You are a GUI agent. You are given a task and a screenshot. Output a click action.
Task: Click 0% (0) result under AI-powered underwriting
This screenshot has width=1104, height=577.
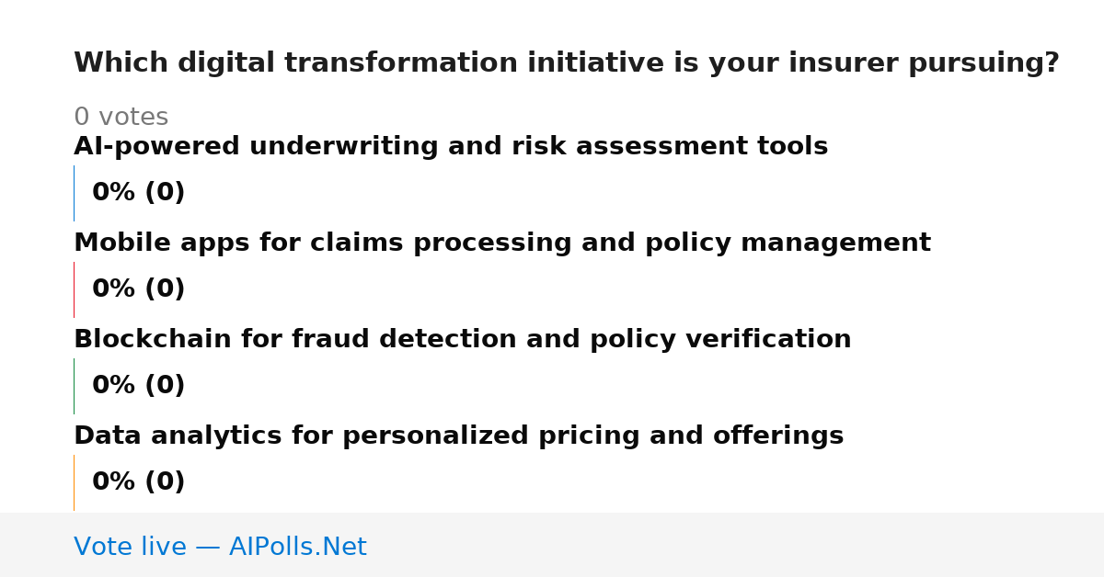coord(139,193)
